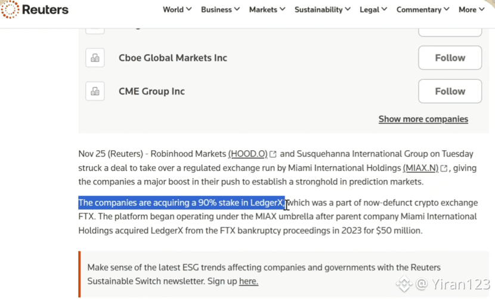
Task: Click the Cboe Global Markets company icon
Action: pos(95,58)
